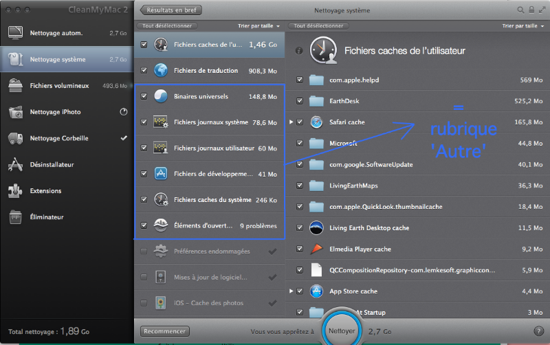Viewport: 550px width, 345px height.
Task: Select Fichiers volumineux in sidebar
Action: pos(59,86)
